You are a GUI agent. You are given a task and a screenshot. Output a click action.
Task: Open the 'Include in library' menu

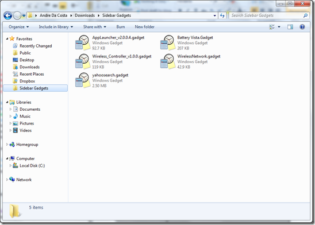[56, 27]
